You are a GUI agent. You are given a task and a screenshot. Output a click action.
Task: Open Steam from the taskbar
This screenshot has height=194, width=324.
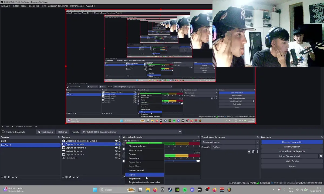(170, 190)
